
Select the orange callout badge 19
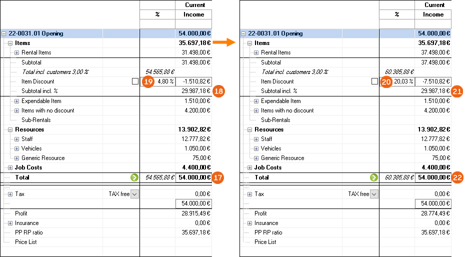(148, 81)
